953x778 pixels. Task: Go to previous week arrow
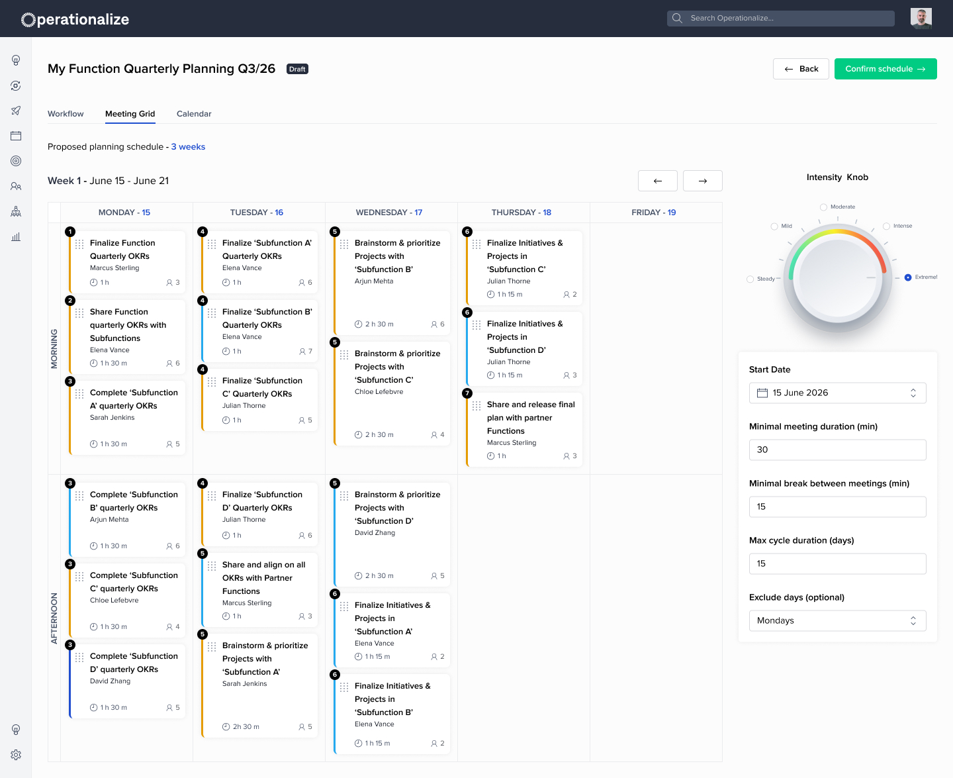click(658, 181)
